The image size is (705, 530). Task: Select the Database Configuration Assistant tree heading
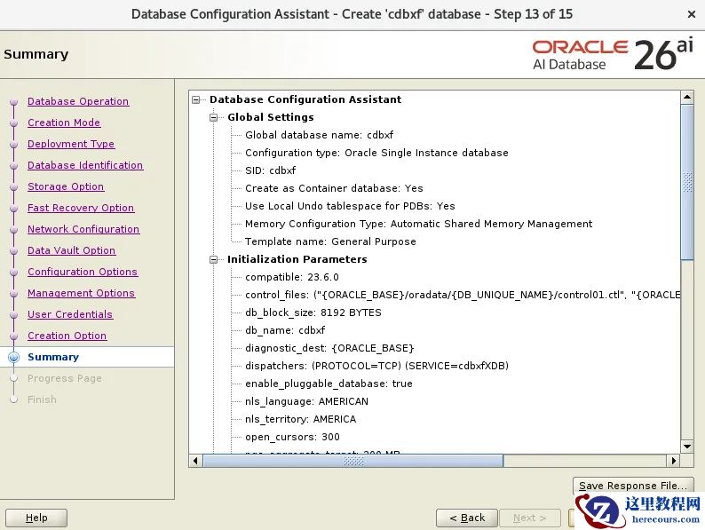tap(305, 99)
